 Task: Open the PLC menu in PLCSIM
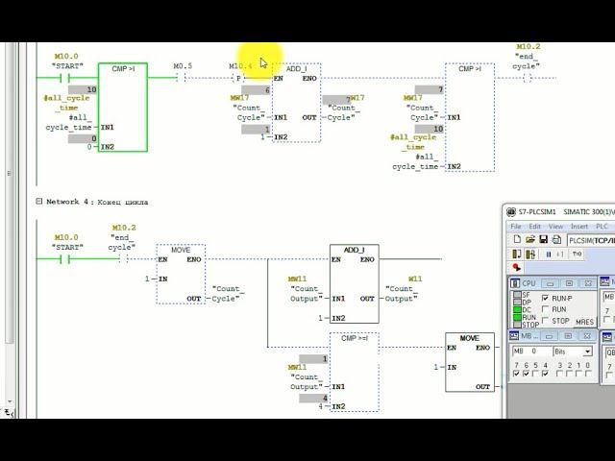coord(602,227)
